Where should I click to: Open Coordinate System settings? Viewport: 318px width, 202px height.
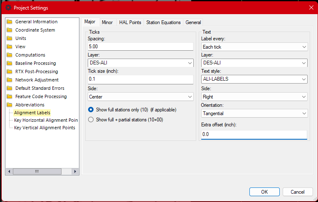pyautogui.click(x=35, y=30)
